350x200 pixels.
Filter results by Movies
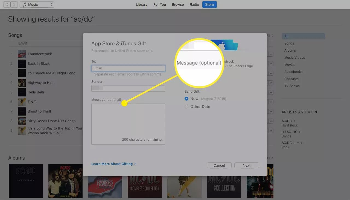[x=290, y=64]
